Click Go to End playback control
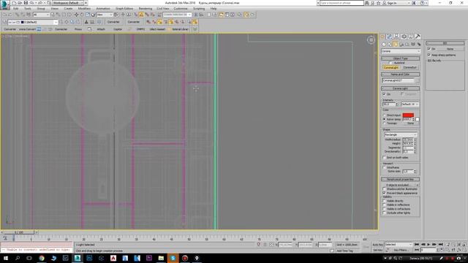This screenshot has height=263, width=468. point(440,245)
